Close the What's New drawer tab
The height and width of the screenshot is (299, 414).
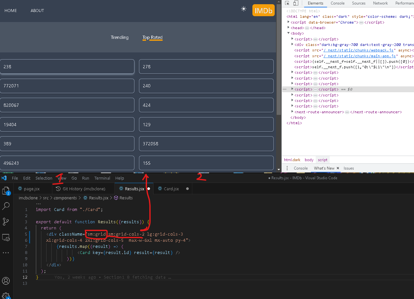click(x=338, y=168)
